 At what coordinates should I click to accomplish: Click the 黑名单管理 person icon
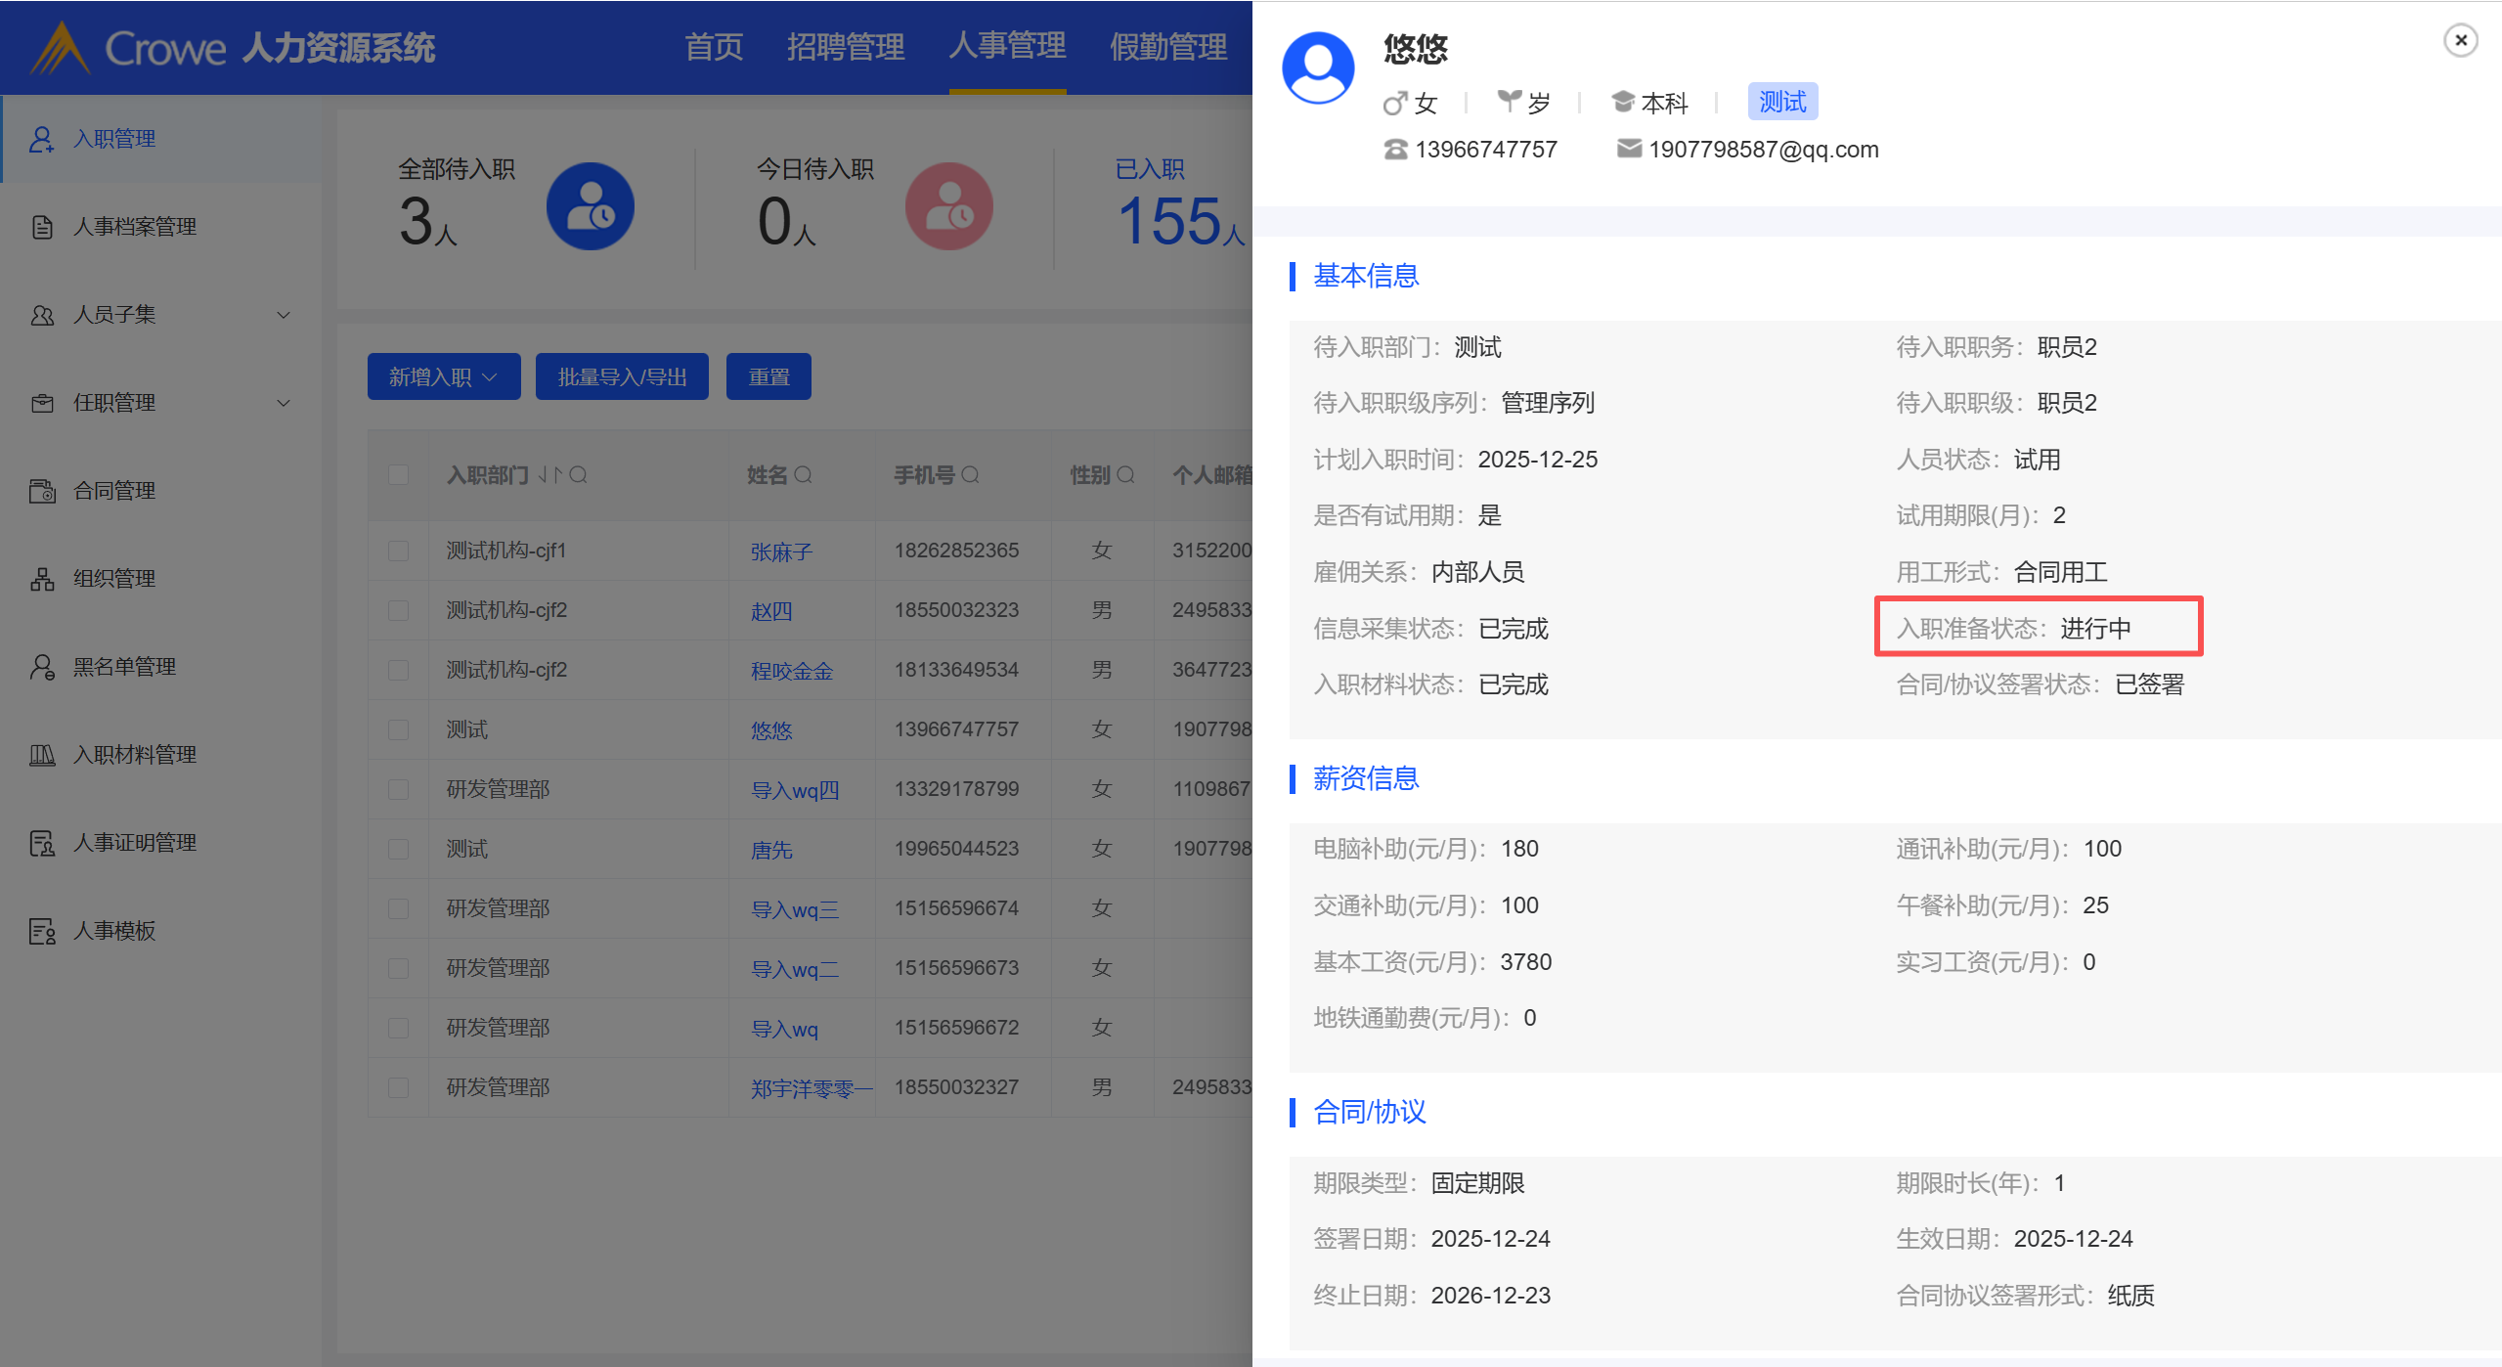[x=41, y=667]
